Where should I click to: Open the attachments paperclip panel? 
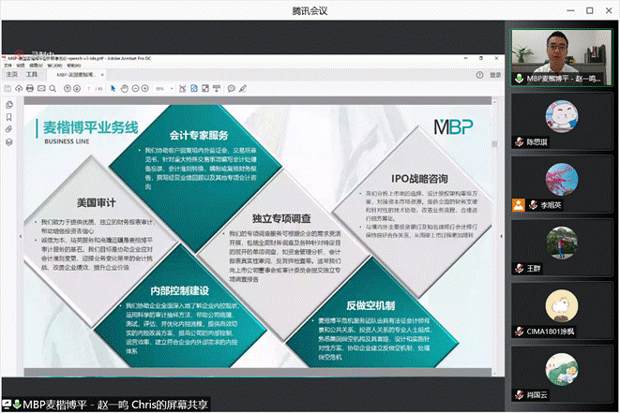coord(8,128)
